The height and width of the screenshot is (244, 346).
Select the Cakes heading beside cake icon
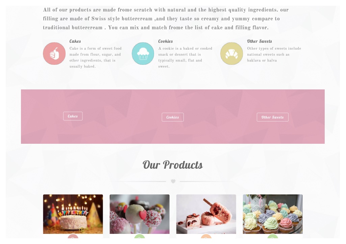[x=75, y=41]
